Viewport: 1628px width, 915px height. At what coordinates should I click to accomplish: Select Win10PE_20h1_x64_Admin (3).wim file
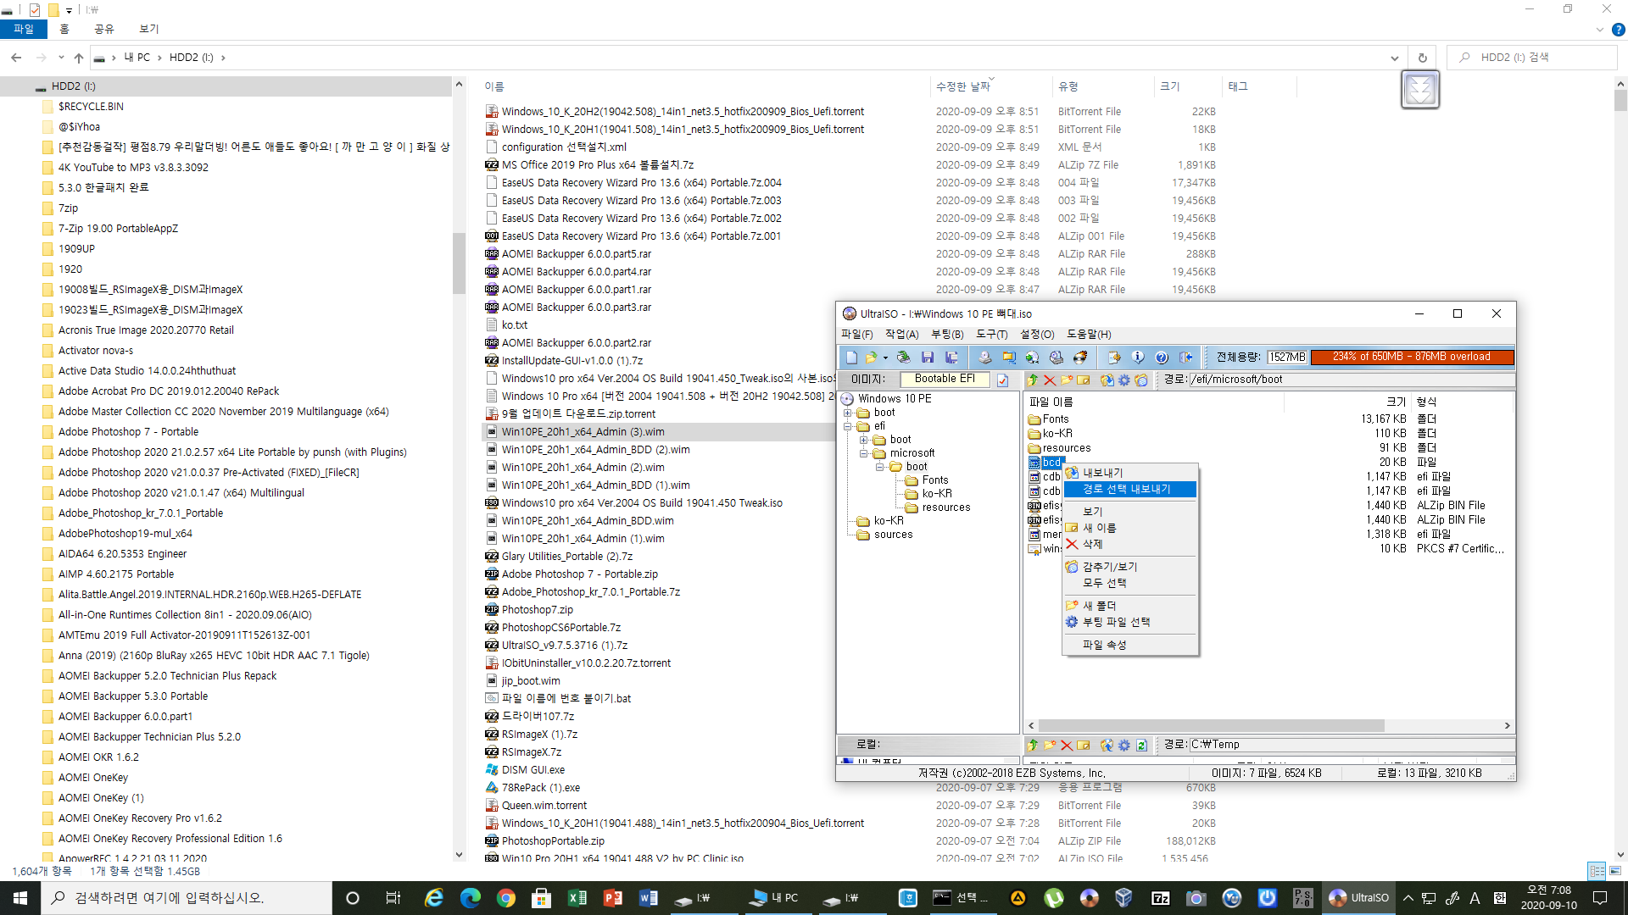coord(583,432)
